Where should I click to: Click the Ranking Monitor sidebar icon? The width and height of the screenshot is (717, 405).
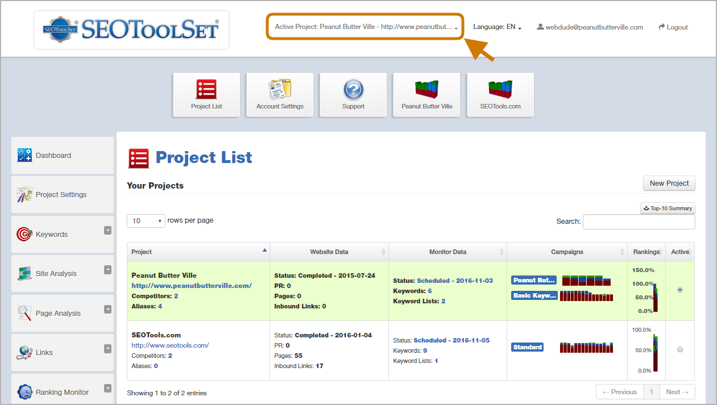point(24,392)
